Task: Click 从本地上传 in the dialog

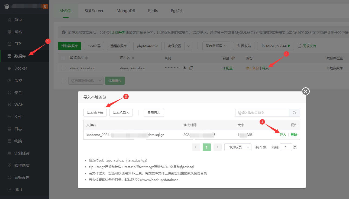Action: point(95,113)
